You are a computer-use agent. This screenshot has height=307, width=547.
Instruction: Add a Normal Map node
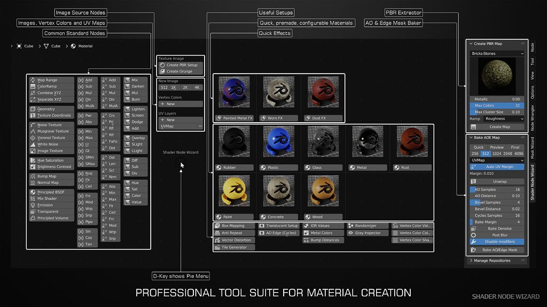click(52, 182)
